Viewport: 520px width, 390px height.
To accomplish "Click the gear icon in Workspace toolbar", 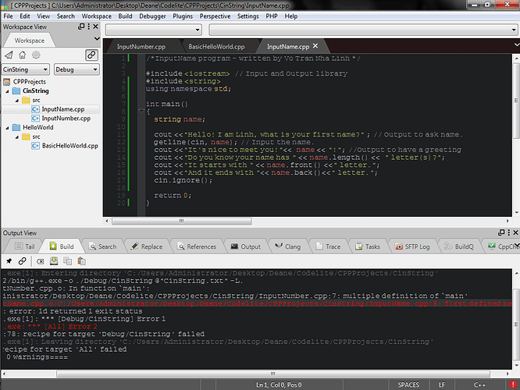I will [35, 55].
